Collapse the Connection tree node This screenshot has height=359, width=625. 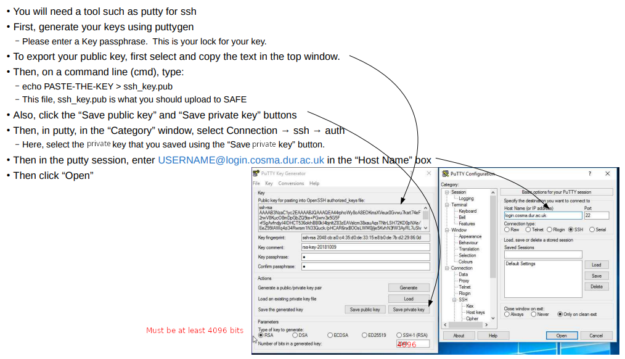[x=447, y=268]
